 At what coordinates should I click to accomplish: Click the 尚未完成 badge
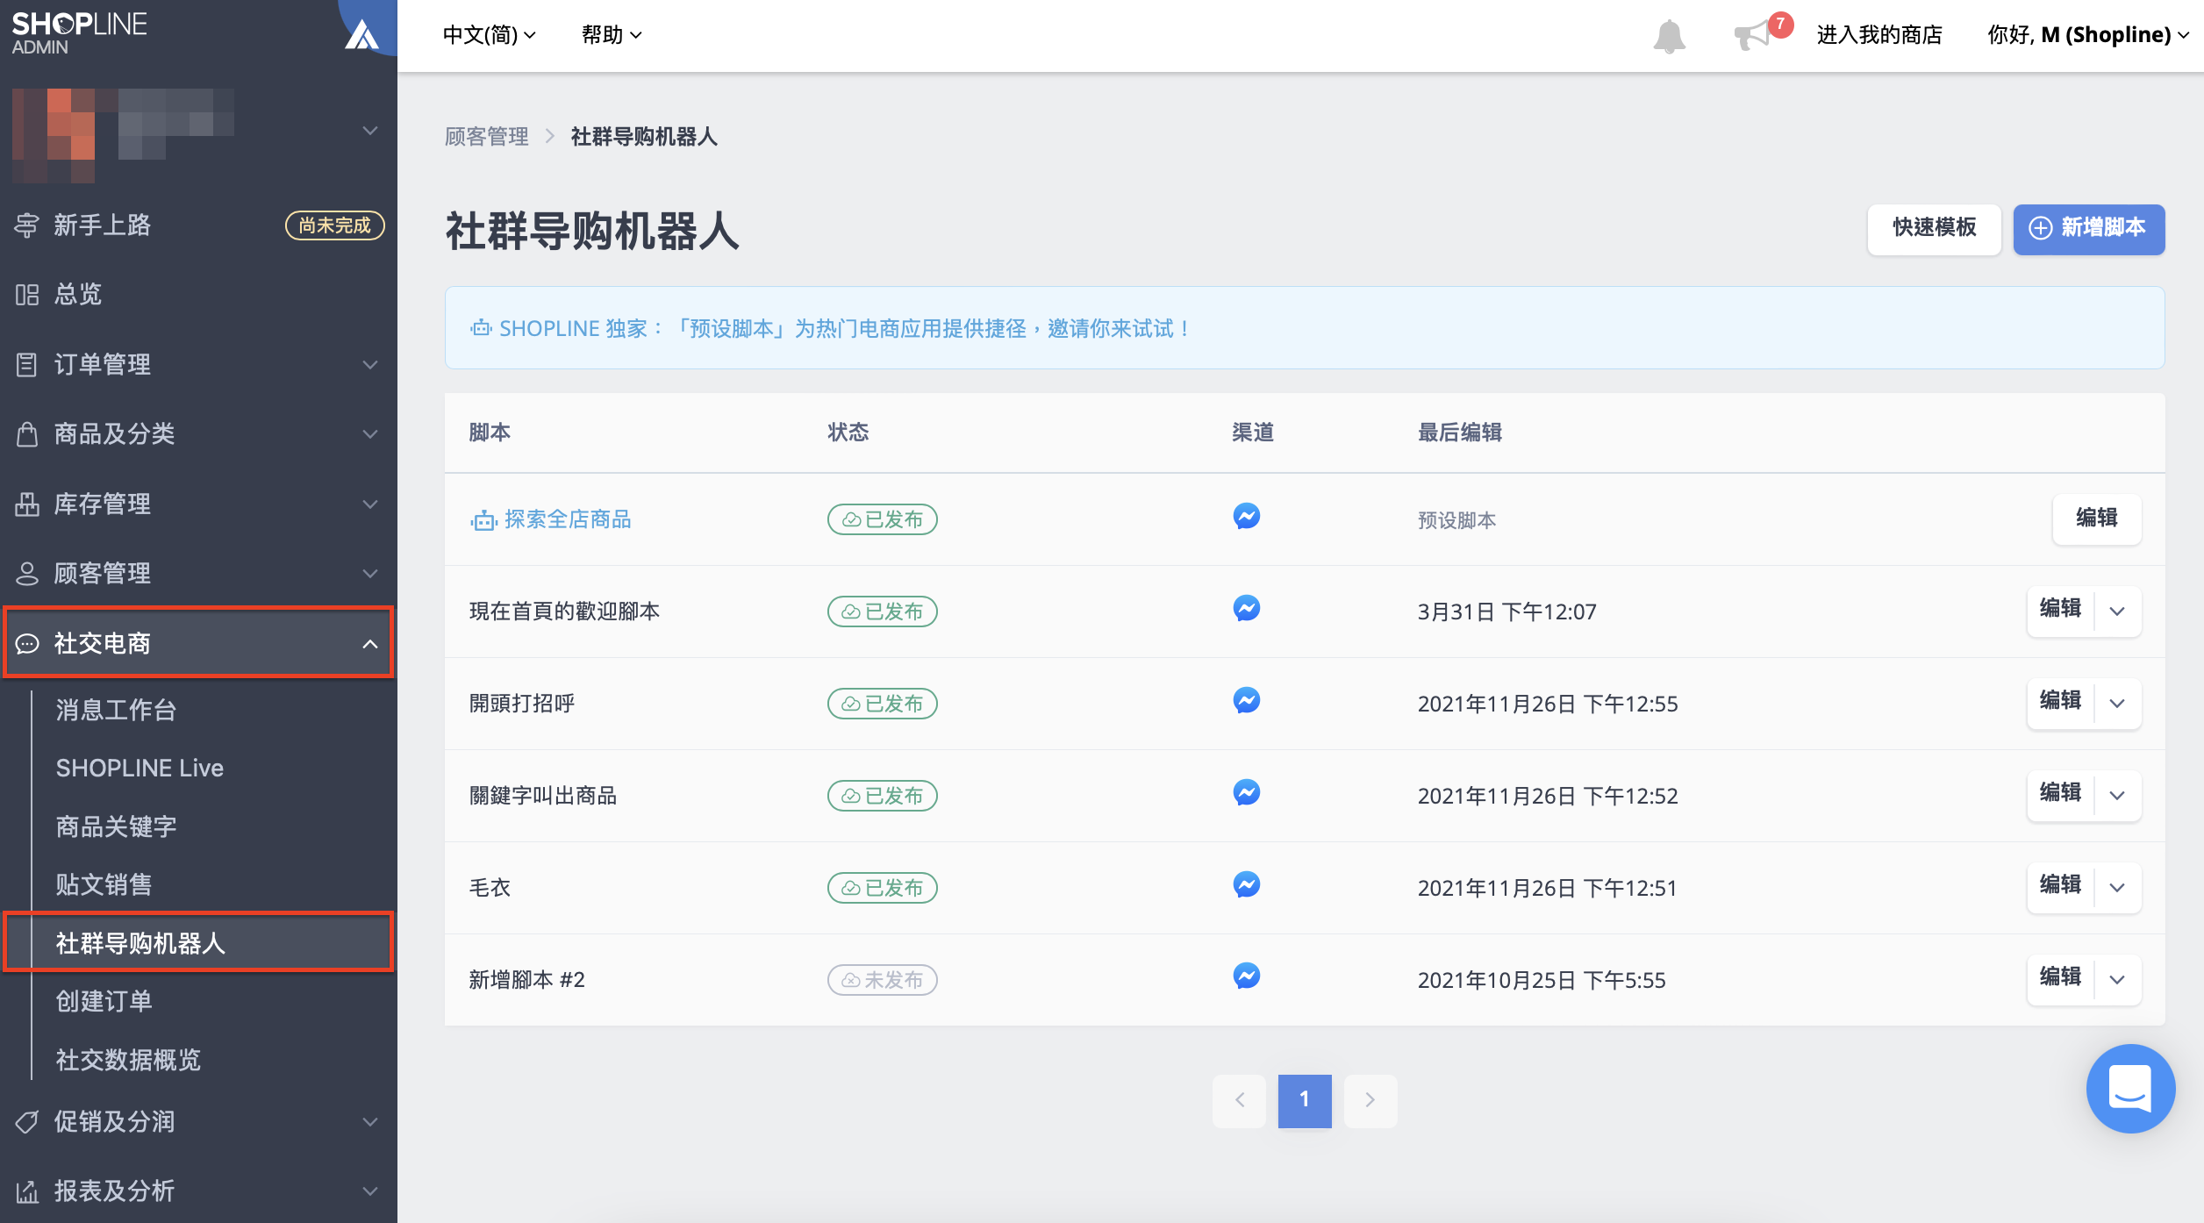(x=334, y=225)
